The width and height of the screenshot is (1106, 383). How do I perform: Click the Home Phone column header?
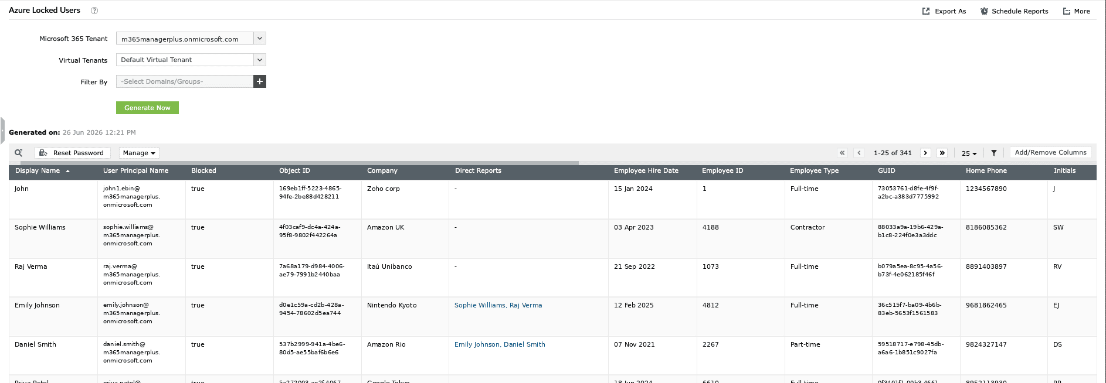986,171
